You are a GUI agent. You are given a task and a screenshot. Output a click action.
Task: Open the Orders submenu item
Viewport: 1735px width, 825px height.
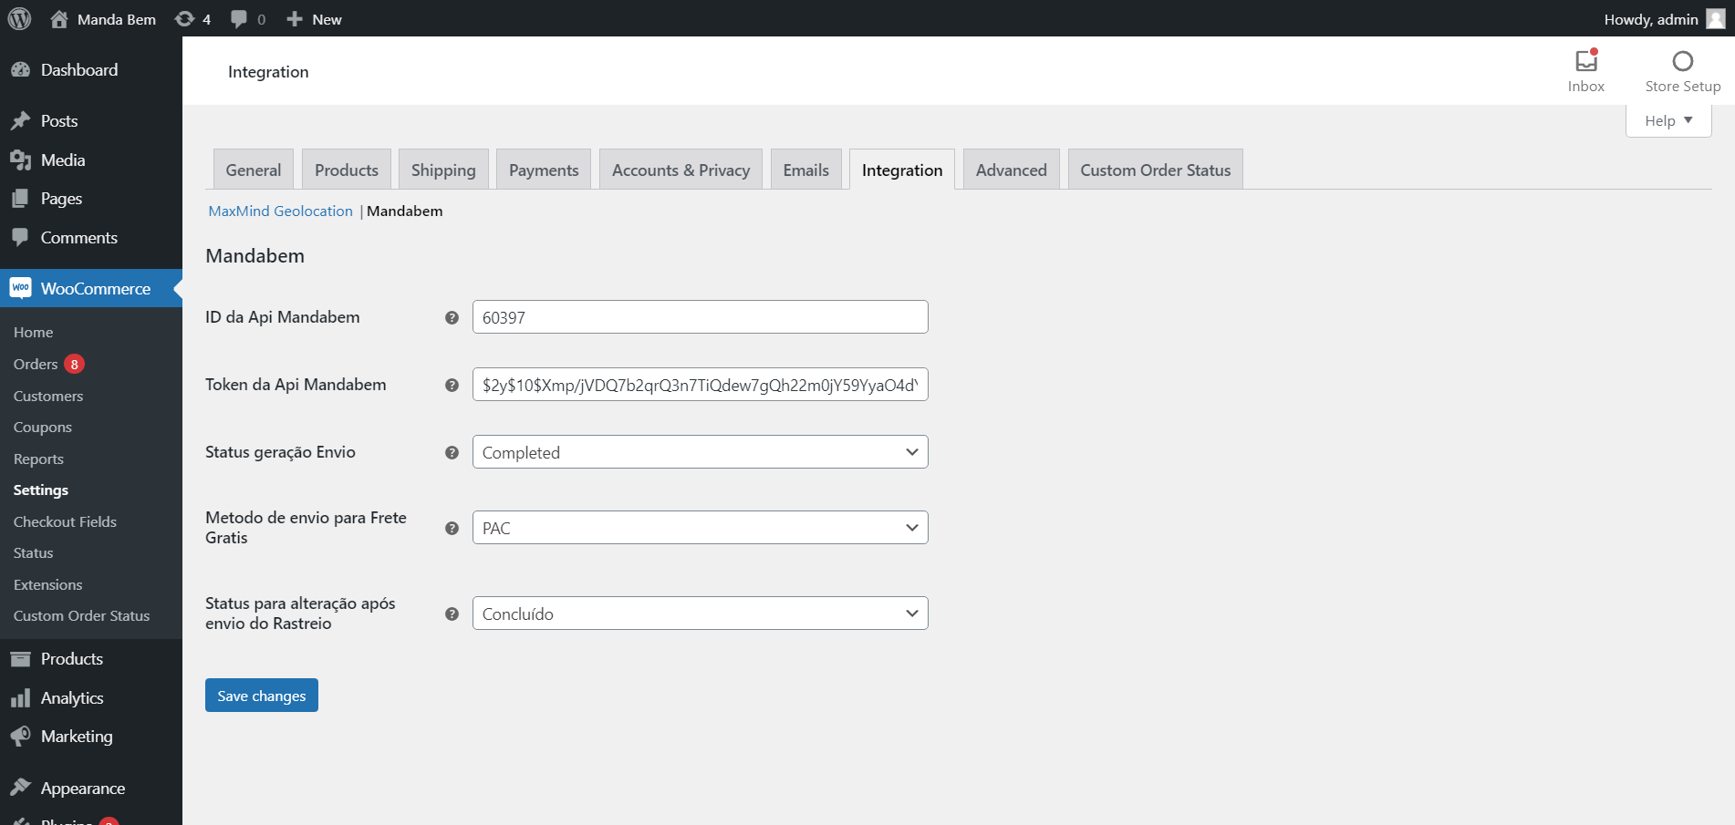tap(36, 364)
